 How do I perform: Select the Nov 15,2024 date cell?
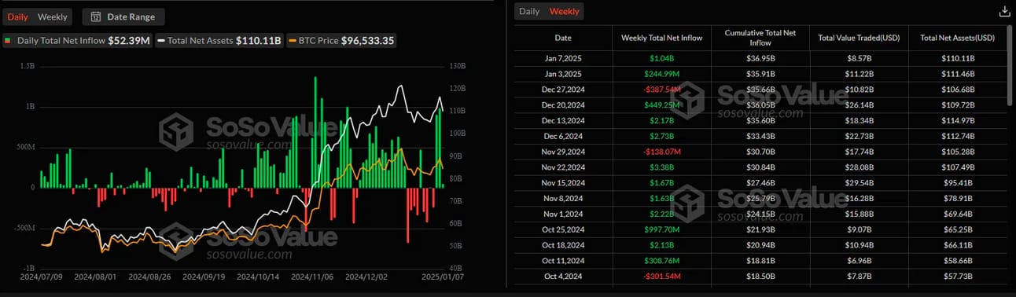pyautogui.click(x=563, y=183)
